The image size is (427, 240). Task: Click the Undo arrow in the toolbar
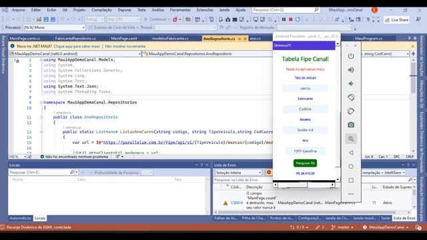tap(63, 19)
